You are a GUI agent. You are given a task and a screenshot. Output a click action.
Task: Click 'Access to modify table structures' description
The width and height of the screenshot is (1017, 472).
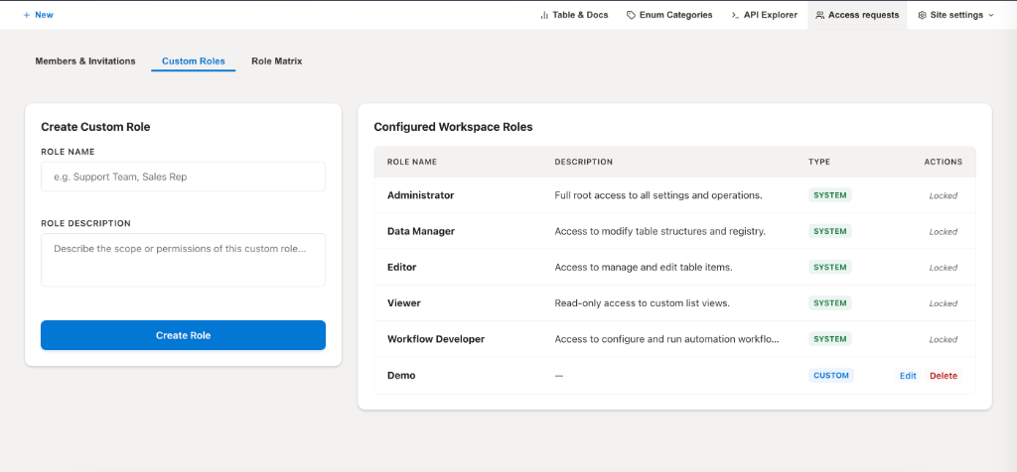(660, 231)
